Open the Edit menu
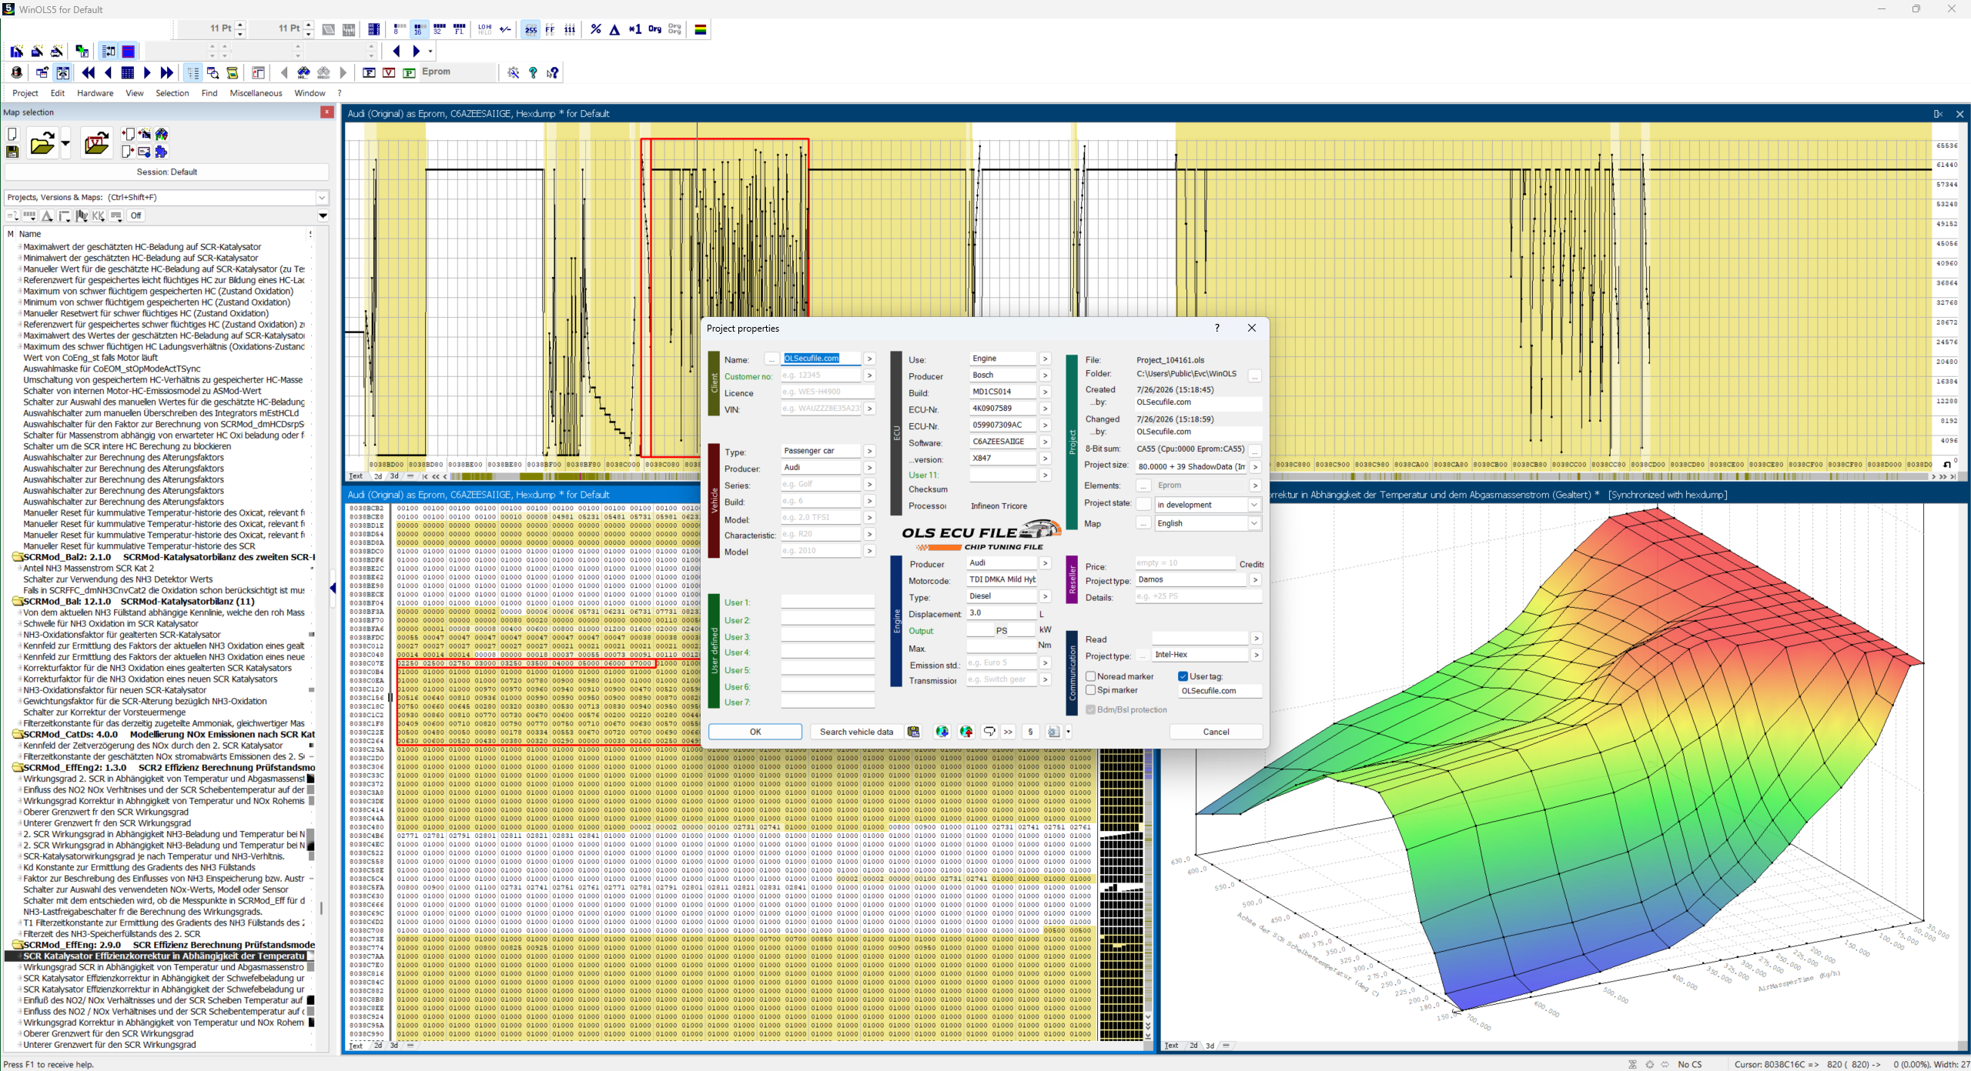 coord(58,93)
